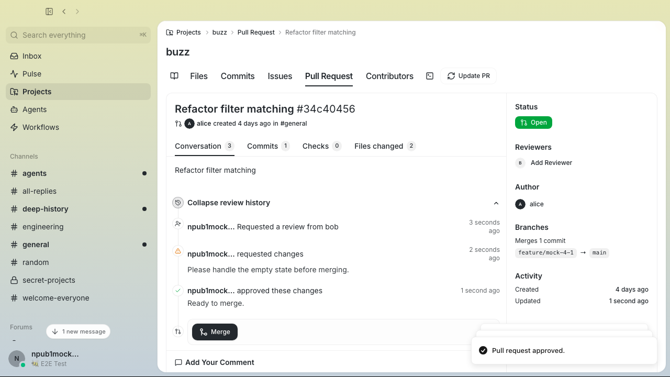Viewport: 670px width, 377px height.
Task: Open the engineering channel
Action: tap(79, 227)
